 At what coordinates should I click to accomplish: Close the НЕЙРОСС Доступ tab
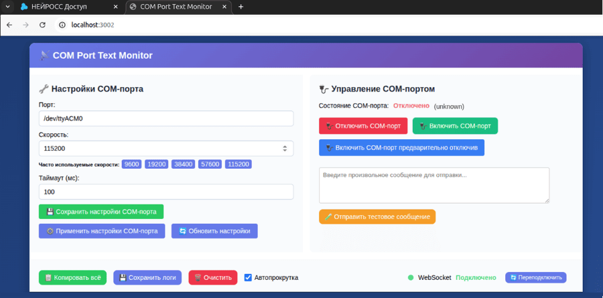tap(116, 7)
